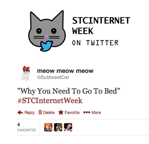Open the first favoriter avatar thumbnail

tap(48, 127)
